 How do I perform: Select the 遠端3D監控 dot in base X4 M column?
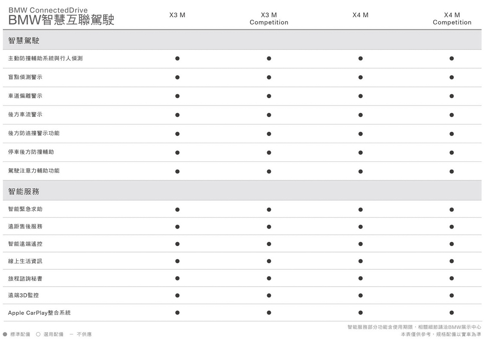tap(361, 296)
